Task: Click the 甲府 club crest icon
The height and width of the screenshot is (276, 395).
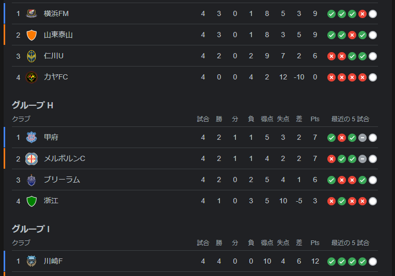Action: point(31,137)
